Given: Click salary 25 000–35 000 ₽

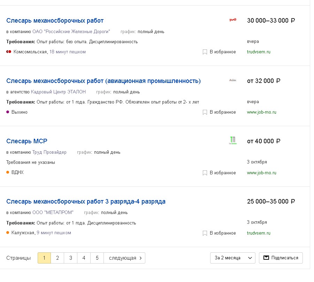Looking at the screenshot, I should [x=271, y=201].
